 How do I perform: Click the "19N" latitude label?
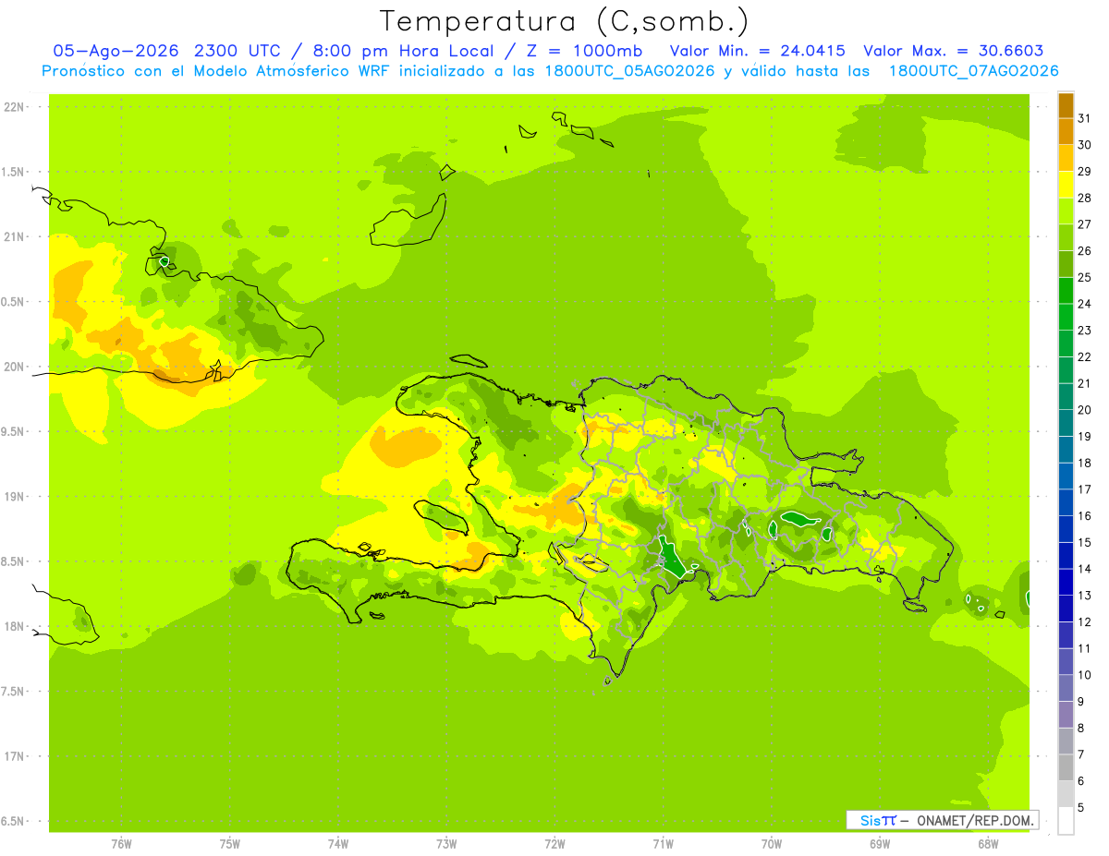click(x=14, y=497)
